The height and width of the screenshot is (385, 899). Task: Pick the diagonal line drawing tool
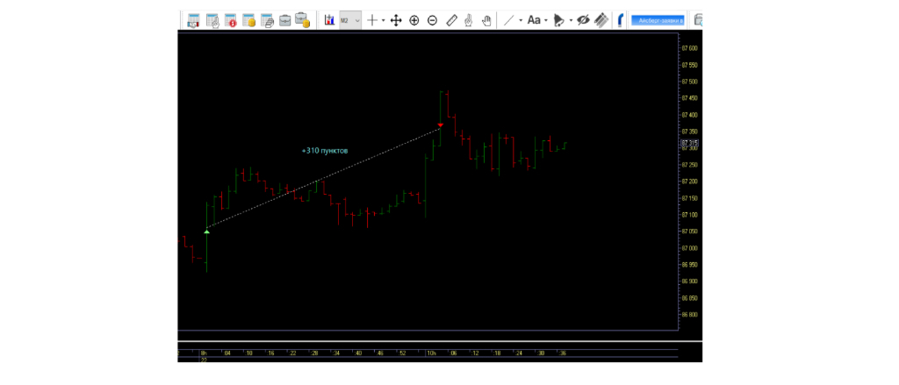[508, 20]
